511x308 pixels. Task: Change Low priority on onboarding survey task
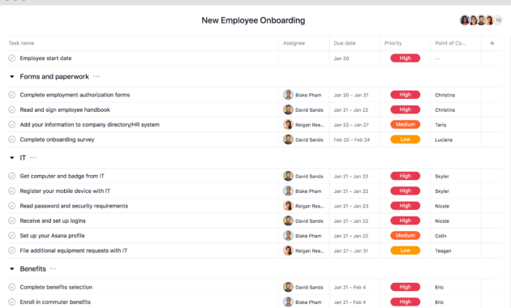405,139
